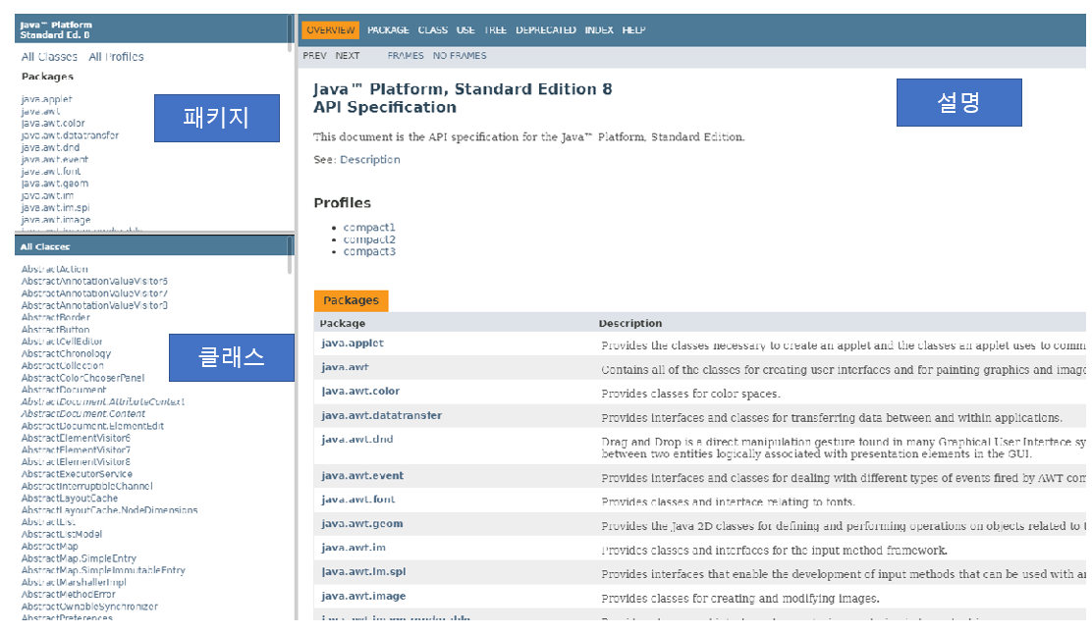
Task: Open java.awt.color in the packages table
Action: [360, 392]
